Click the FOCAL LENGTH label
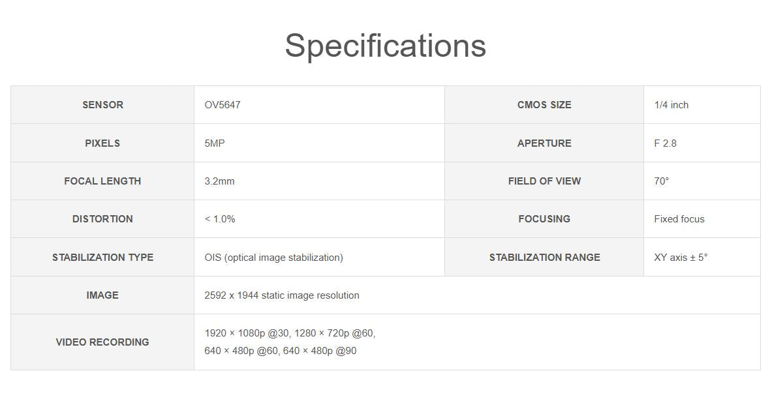The height and width of the screenshot is (418, 772). [102, 181]
